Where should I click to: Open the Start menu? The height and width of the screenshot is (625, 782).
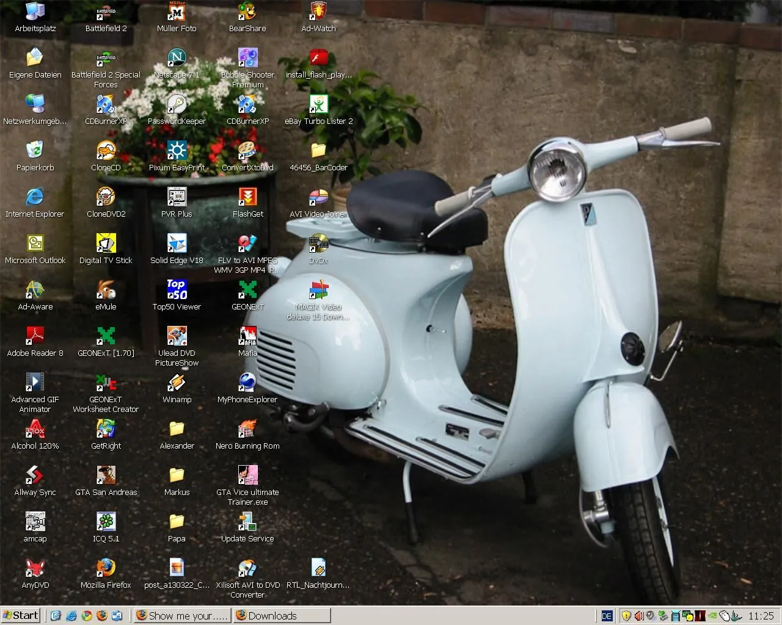pyautogui.click(x=21, y=615)
